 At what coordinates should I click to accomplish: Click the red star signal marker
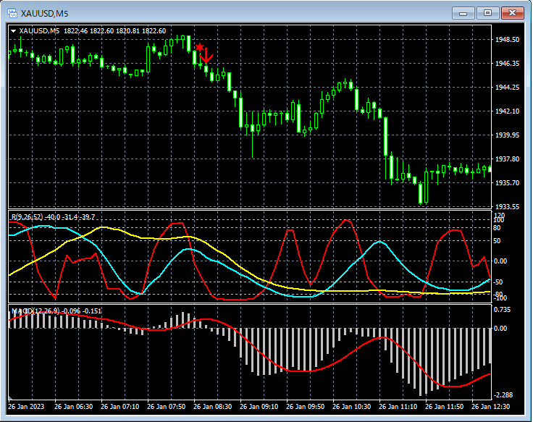click(x=199, y=47)
